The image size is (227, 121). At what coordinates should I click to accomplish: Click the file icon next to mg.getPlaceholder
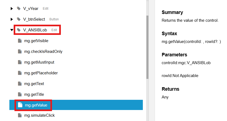(x=20, y=73)
